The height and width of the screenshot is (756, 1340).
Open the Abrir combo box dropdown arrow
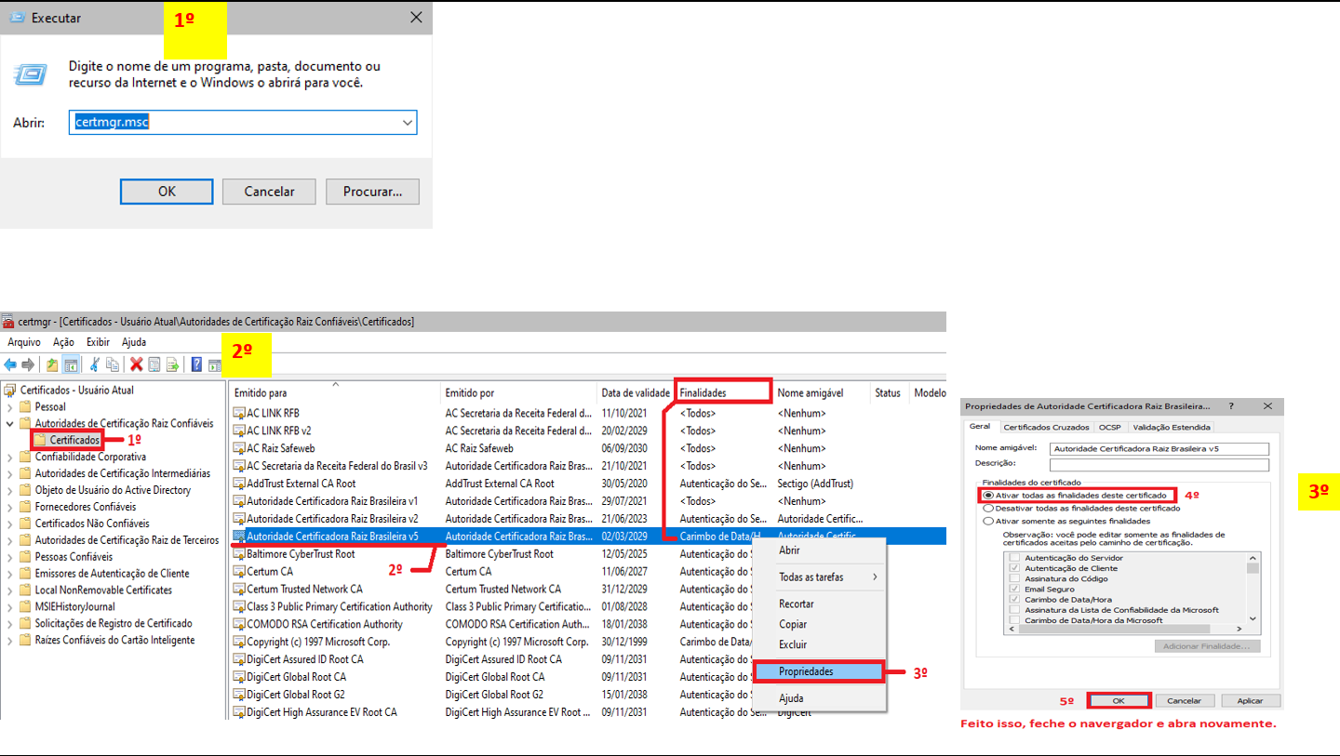coord(407,123)
